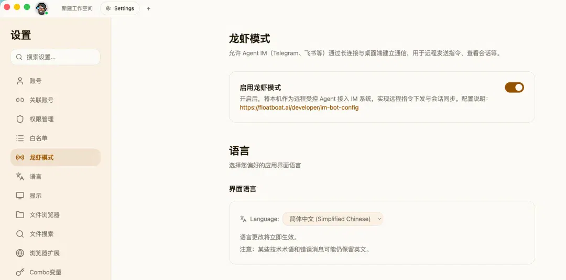Click the magnifier icon for 文件搜索
Image resolution: width=566 pixels, height=280 pixels.
(x=20, y=234)
